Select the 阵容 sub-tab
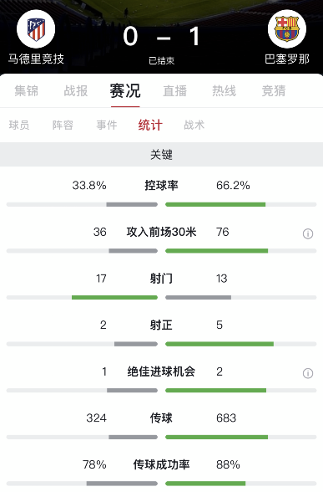The image size is (323, 492). pyautogui.click(x=63, y=126)
